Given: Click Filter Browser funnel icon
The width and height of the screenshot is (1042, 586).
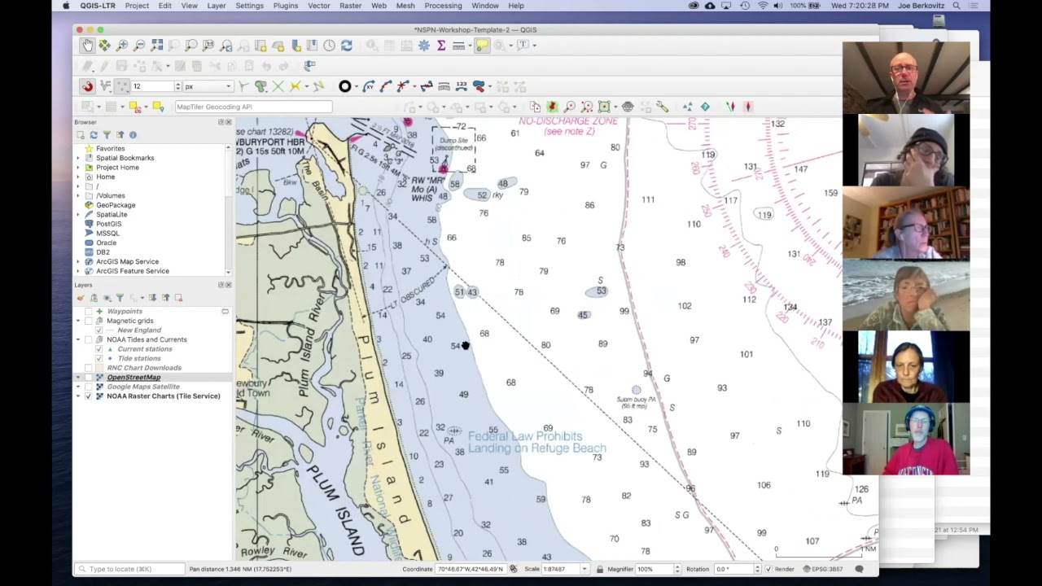Looking at the screenshot, I should (x=107, y=135).
